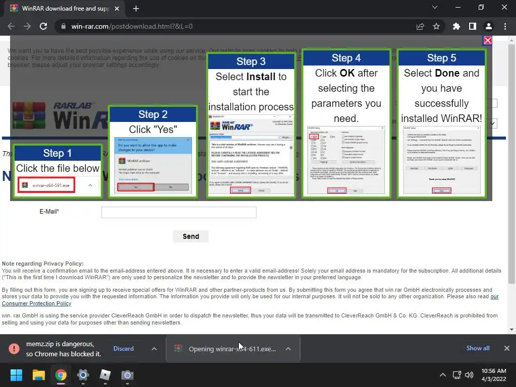Click the Step 5 Done thumbnail
The image size is (516, 387).
pyautogui.click(x=441, y=160)
